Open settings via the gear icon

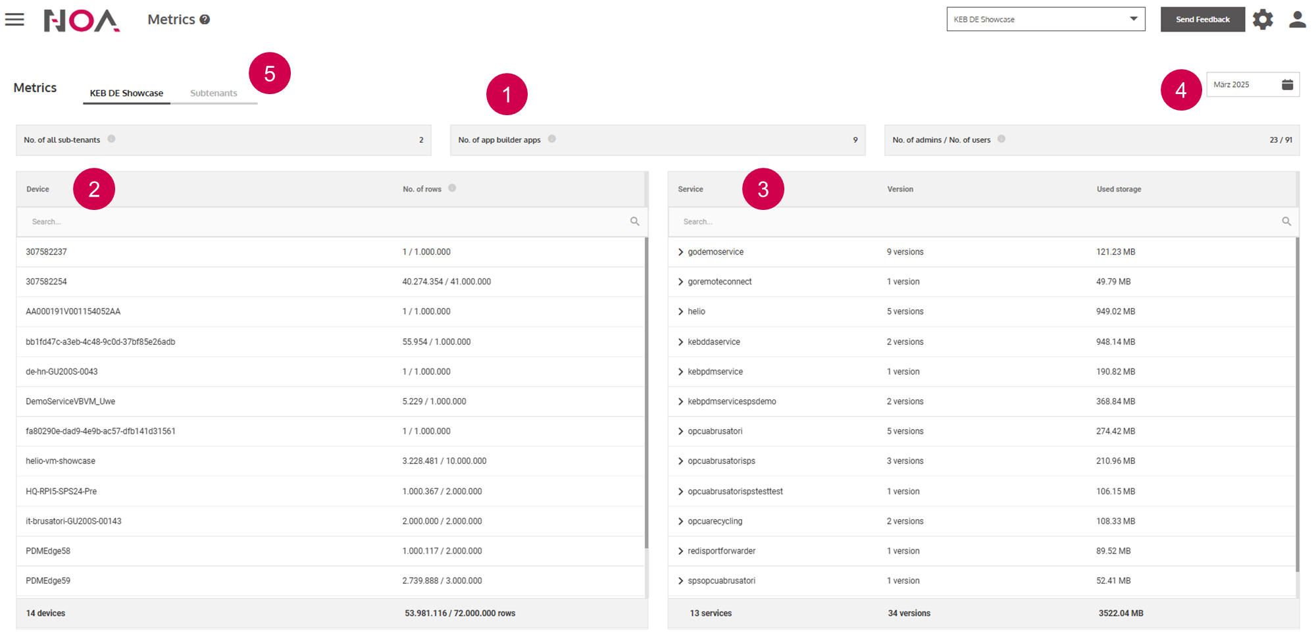coord(1262,20)
